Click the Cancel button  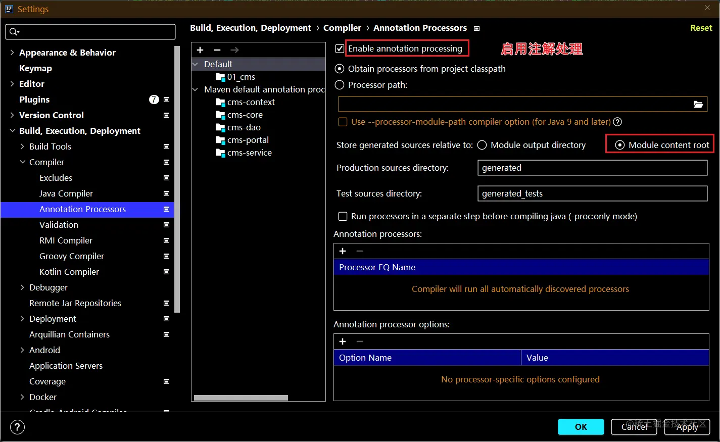[x=635, y=427]
